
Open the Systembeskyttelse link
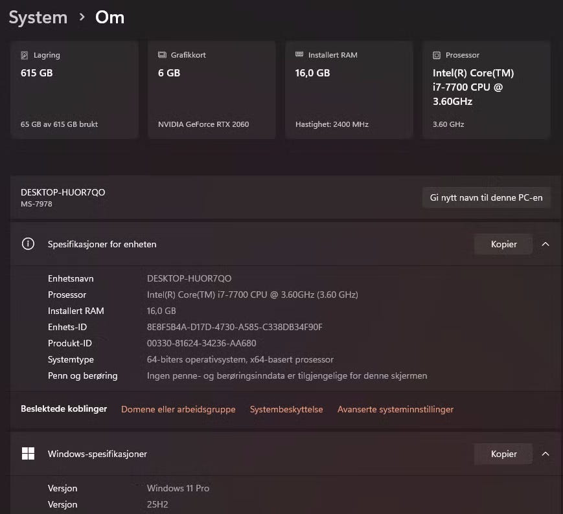tap(286, 409)
